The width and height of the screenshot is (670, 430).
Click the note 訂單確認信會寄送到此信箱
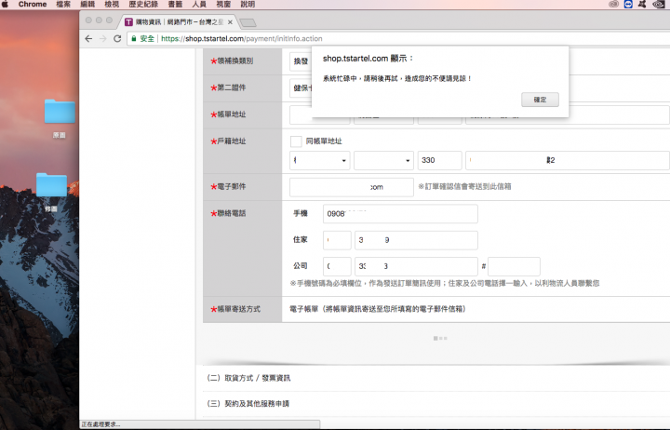tap(464, 187)
